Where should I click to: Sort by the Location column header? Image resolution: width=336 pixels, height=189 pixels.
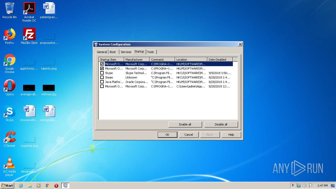pos(191,60)
